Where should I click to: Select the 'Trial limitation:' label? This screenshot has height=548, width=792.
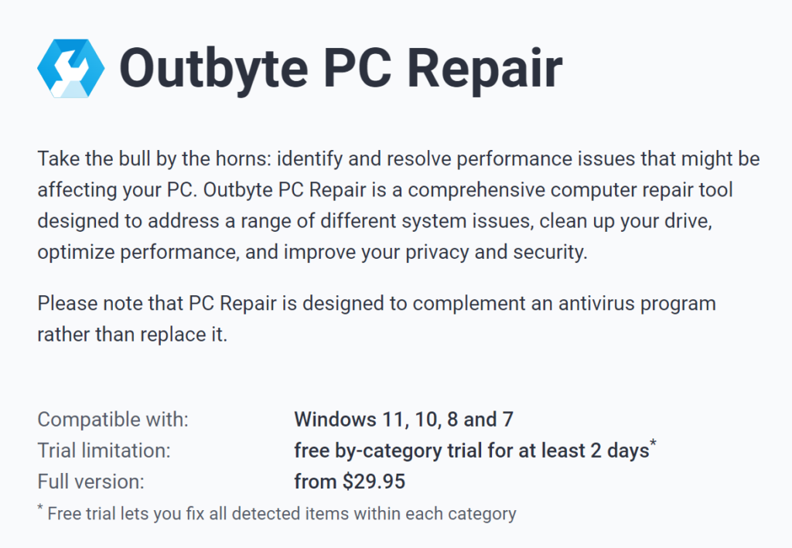pos(104,450)
